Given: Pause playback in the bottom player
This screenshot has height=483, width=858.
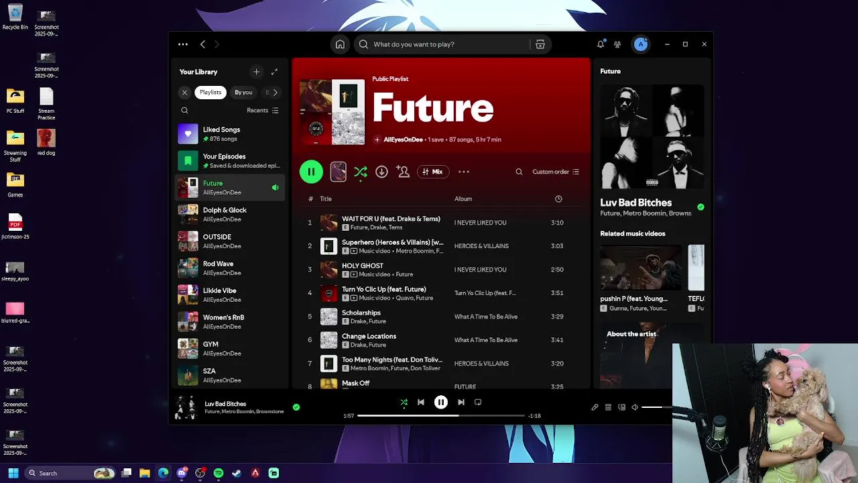Looking at the screenshot, I should point(441,402).
